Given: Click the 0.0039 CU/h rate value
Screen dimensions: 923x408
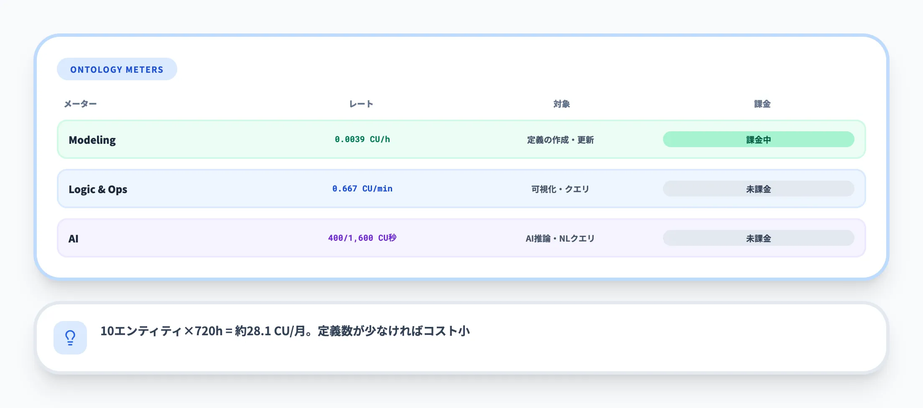Looking at the screenshot, I should click(x=362, y=139).
